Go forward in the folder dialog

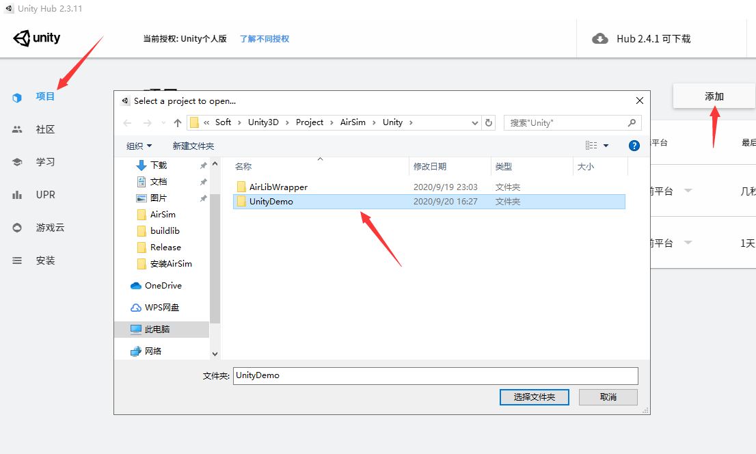148,123
